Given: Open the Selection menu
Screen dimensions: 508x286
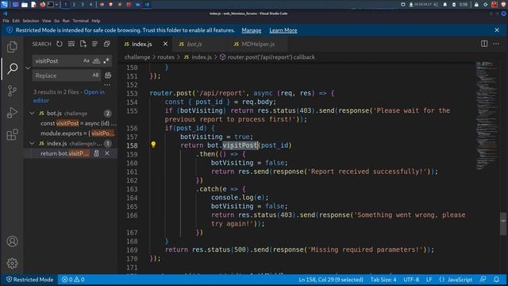Looking at the screenshot, I should 31,21.
